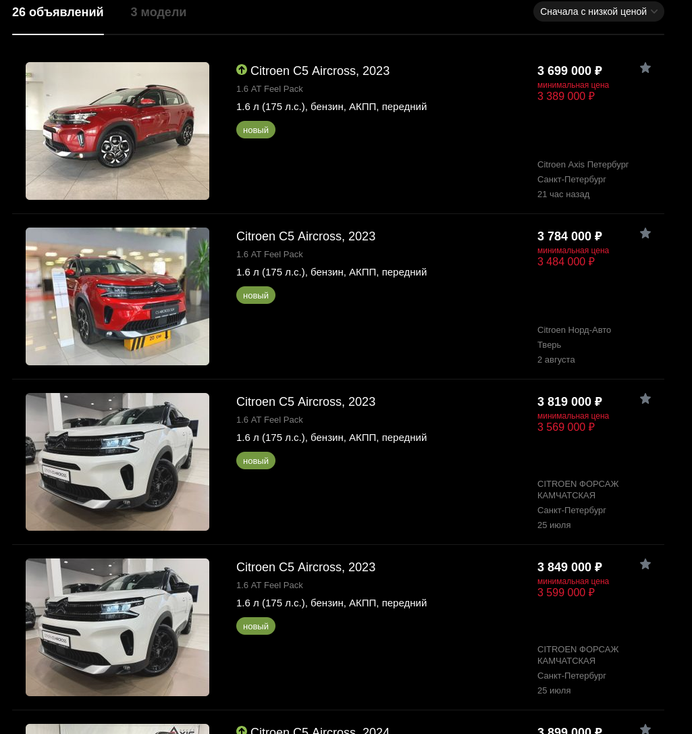Viewport: 692px width, 734px height.
Task: Favorite the 3 819 000 ₽ Citroen listing
Action: (x=645, y=398)
